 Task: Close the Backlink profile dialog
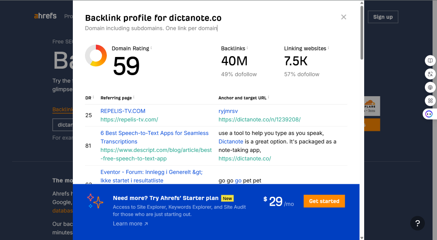coord(344,17)
